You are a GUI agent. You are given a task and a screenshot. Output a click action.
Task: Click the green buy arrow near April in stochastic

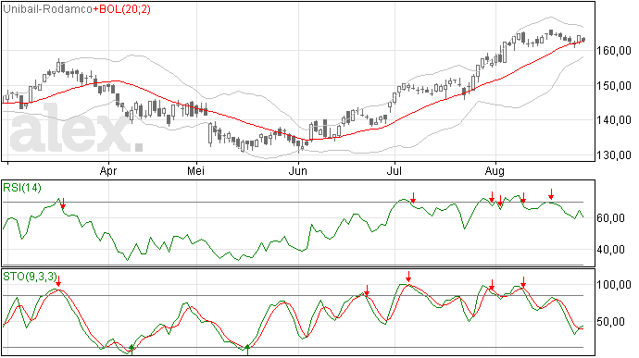132,350
